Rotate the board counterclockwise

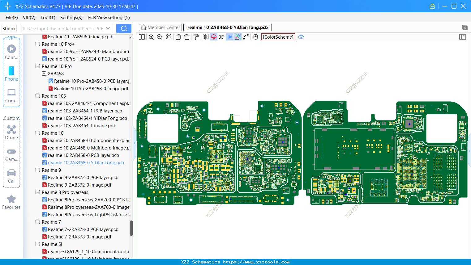(x=178, y=37)
